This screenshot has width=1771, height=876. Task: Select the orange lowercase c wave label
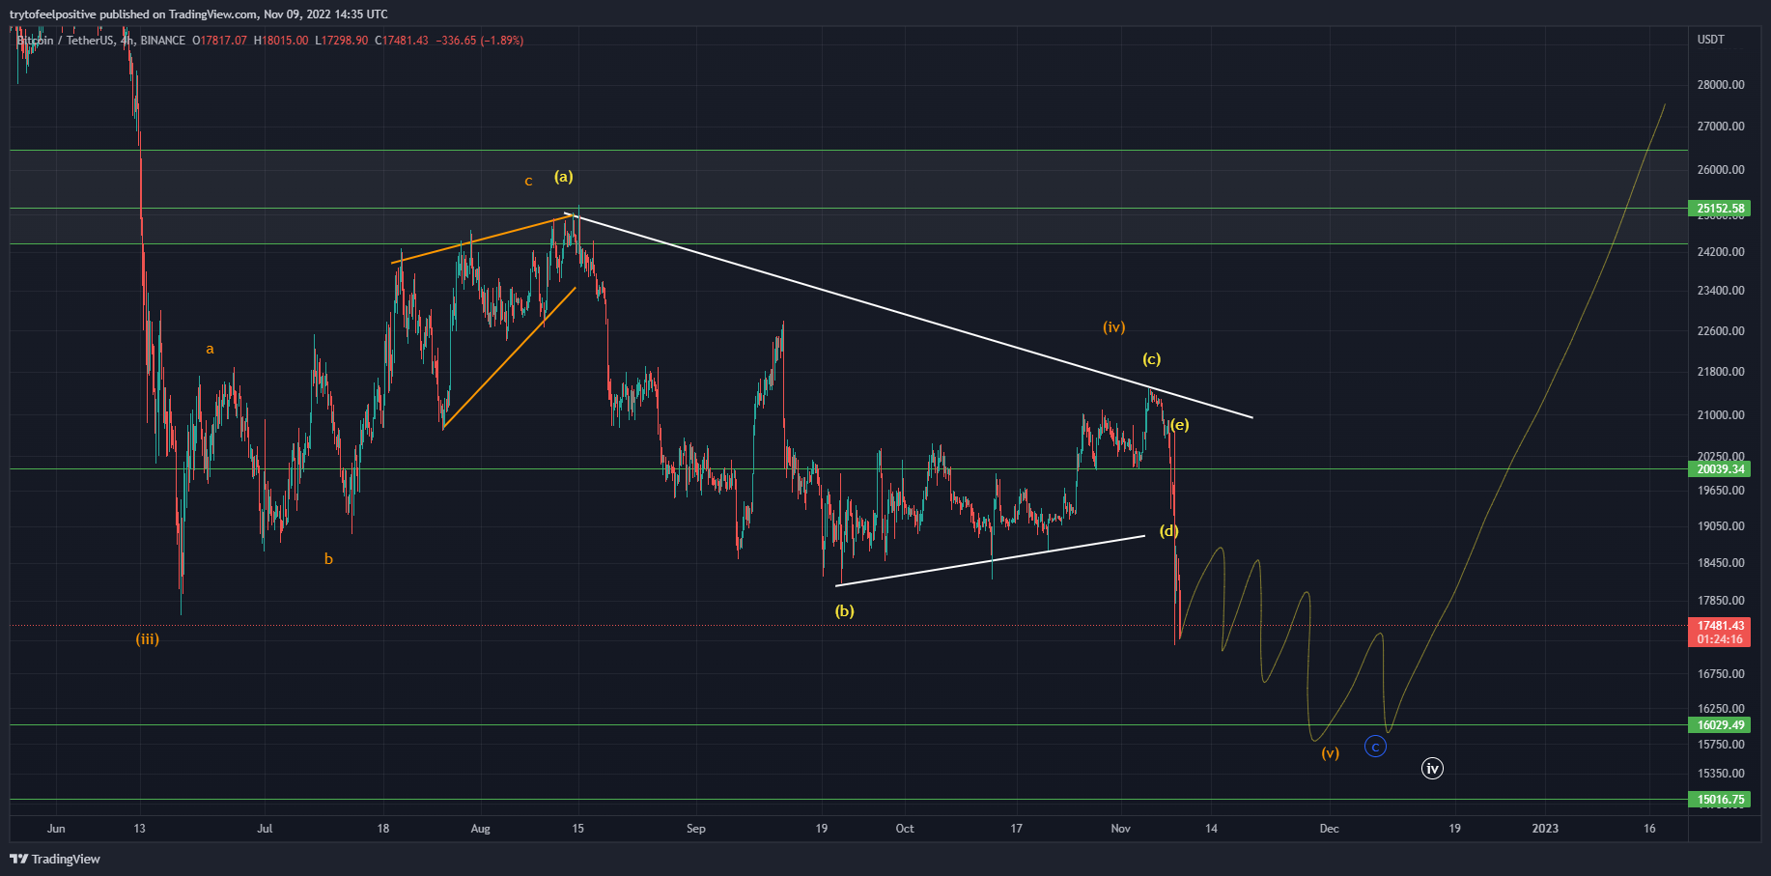coord(528,182)
